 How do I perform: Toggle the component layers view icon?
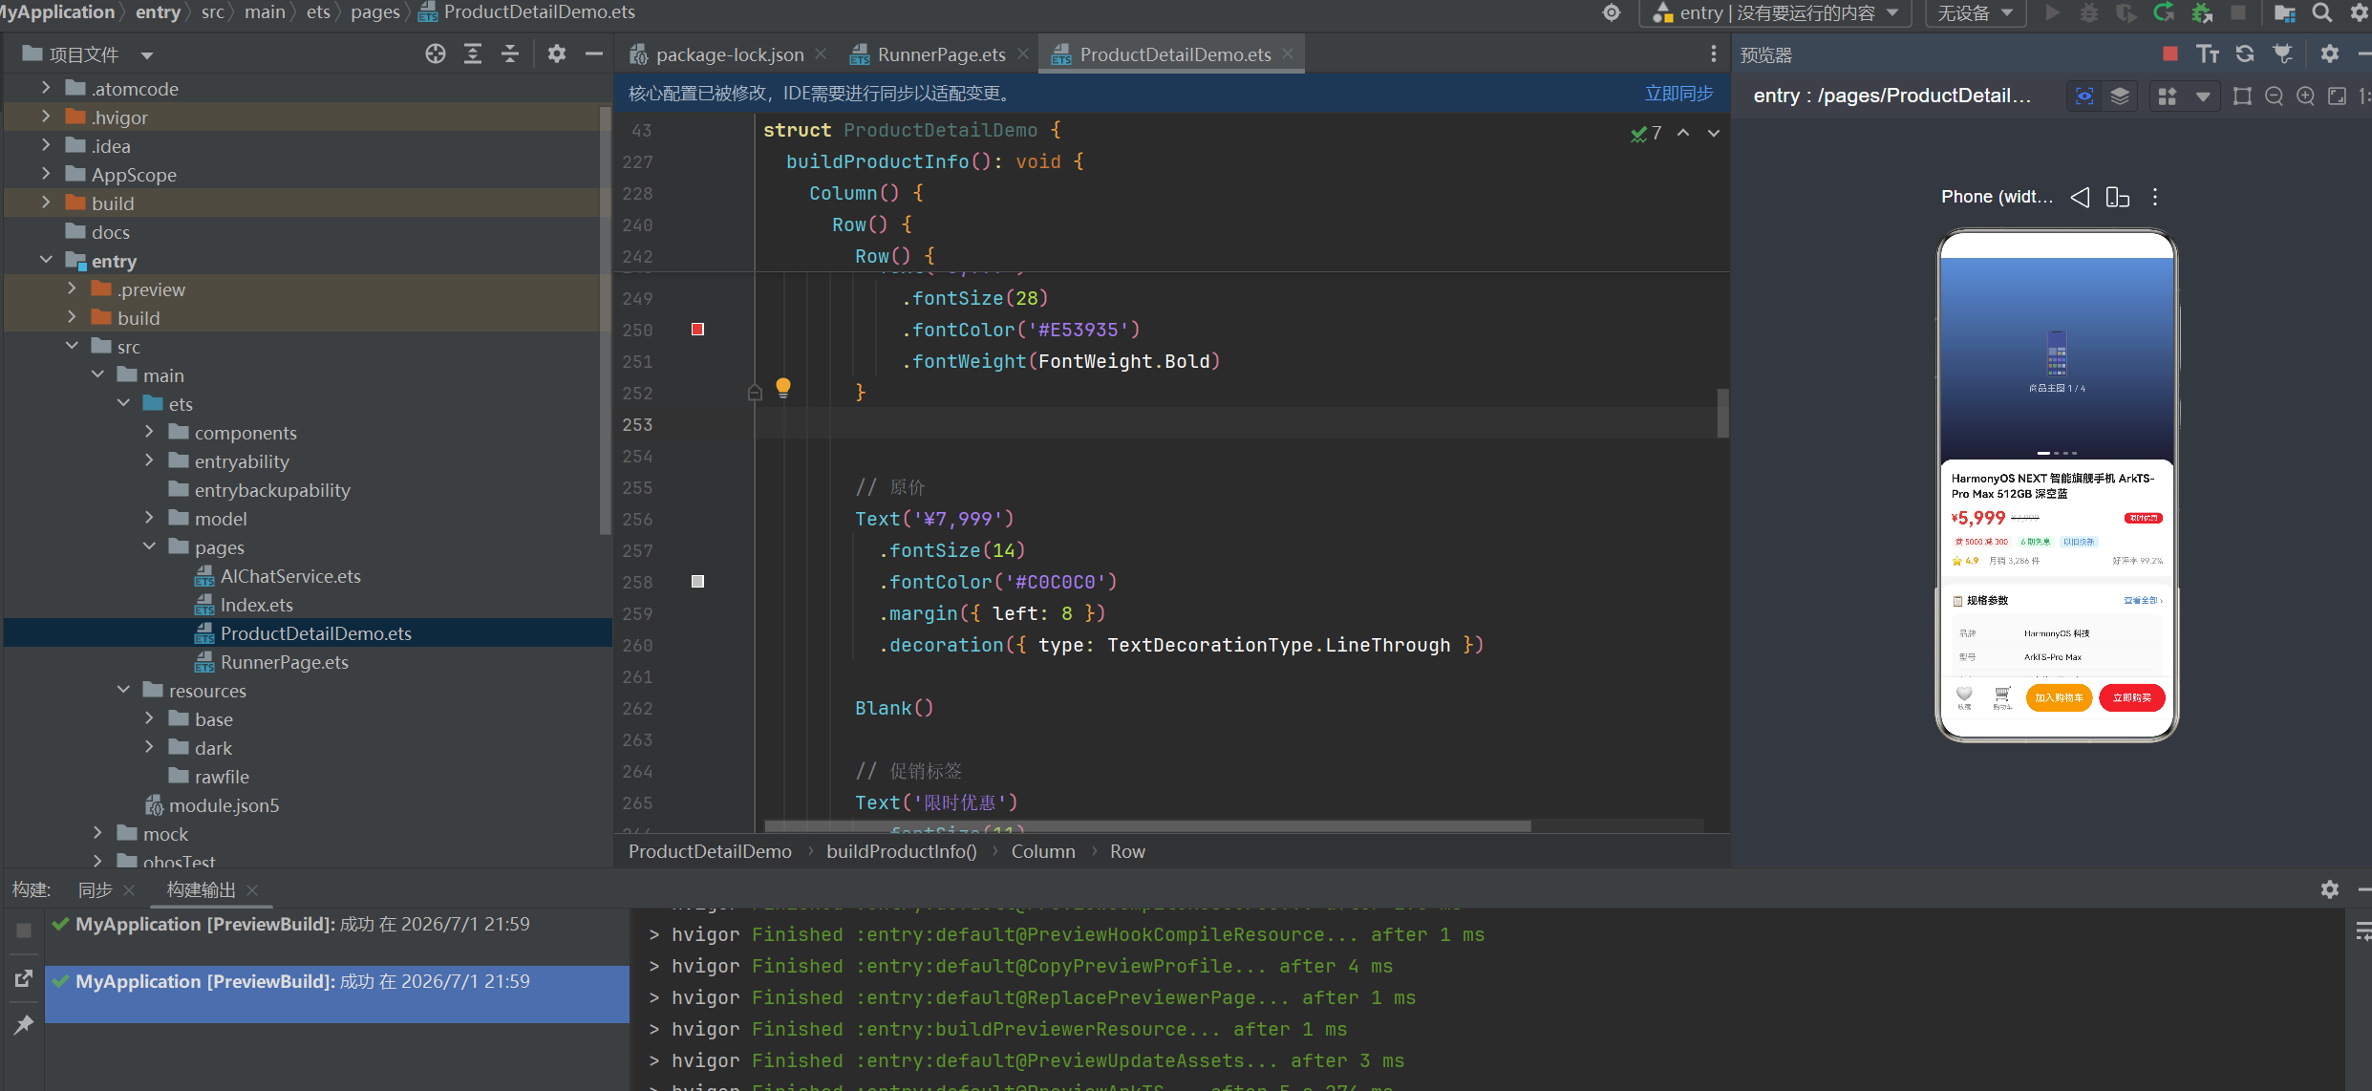click(x=2119, y=96)
